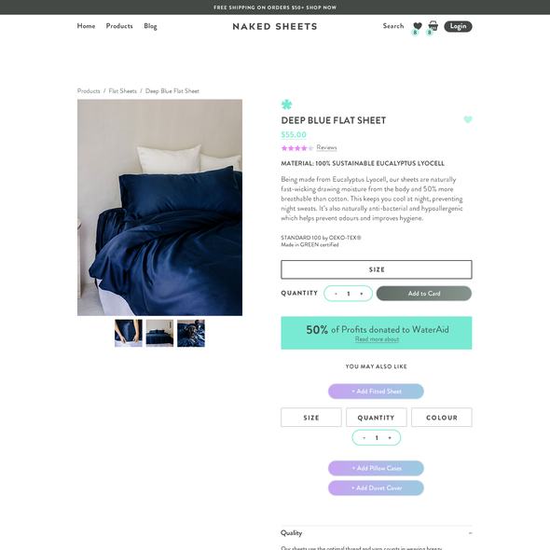The image size is (550, 550).
Task: Open the shopping basket icon
Action: click(433, 25)
